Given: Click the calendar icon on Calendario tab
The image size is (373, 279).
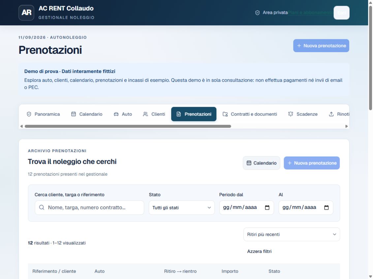Looking at the screenshot, I should (74, 114).
